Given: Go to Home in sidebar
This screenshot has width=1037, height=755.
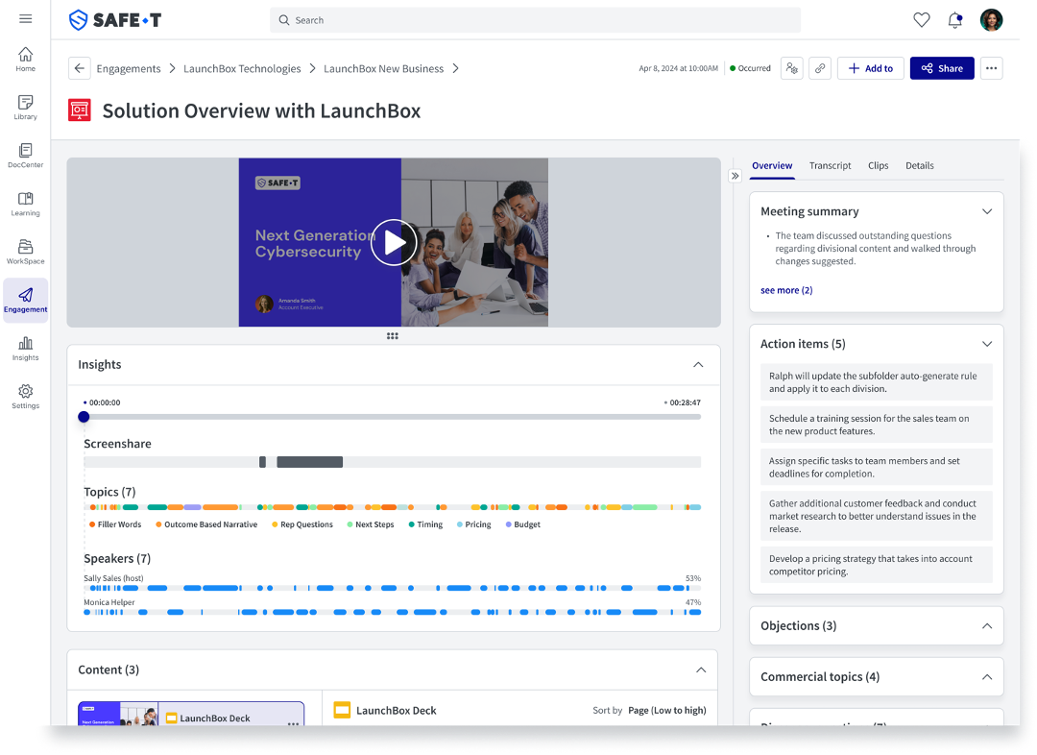Looking at the screenshot, I should tap(25, 59).
